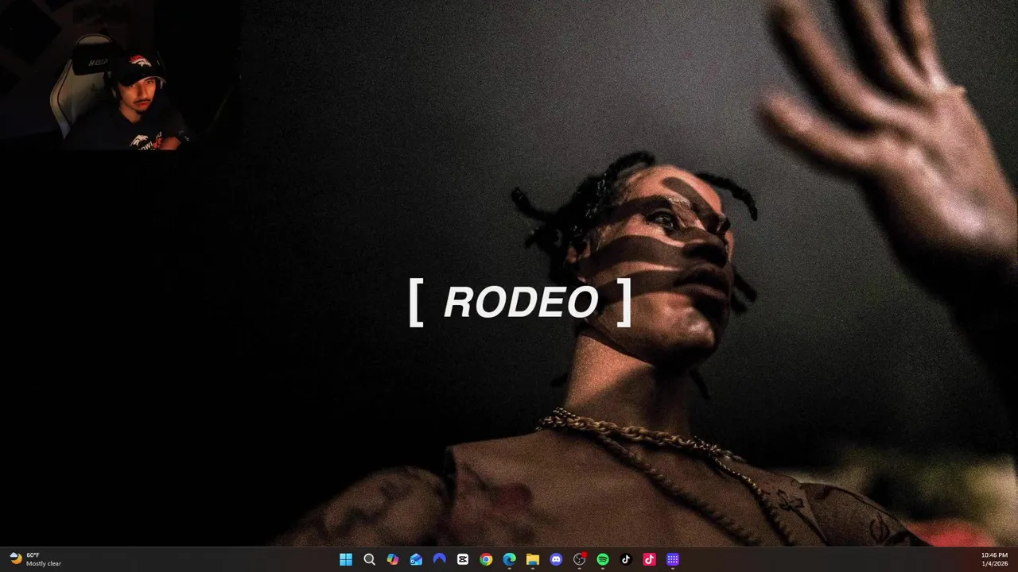Launch CapCut from the taskbar
The image size is (1018, 572).
(463, 559)
